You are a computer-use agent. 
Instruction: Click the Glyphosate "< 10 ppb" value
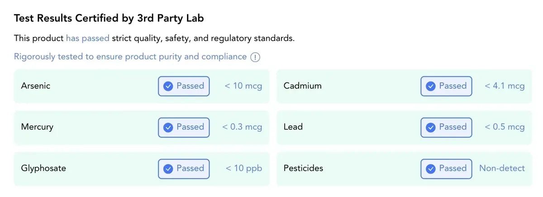tap(244, 169)
